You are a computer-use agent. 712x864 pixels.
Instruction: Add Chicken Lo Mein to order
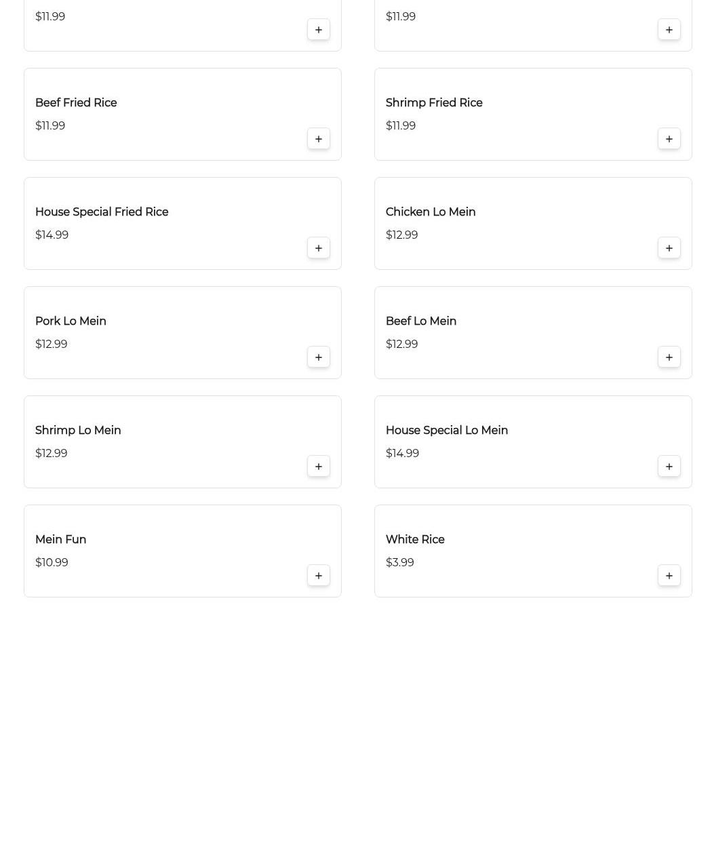669,248
